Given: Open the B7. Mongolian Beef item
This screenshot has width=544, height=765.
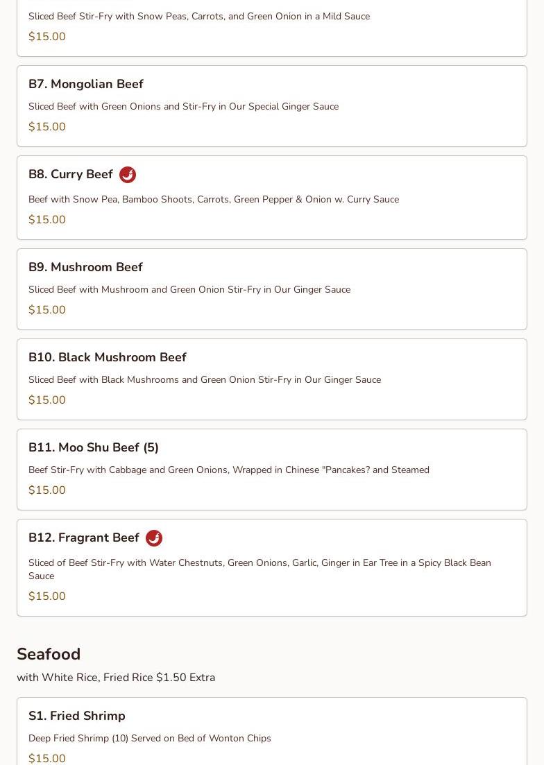Looking at the screenshot, I should 86,84.
